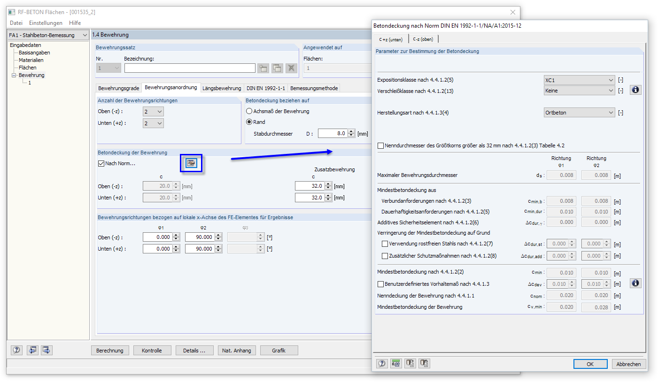
Task: Click the copy reinforcement set icon
Action: tap(278, 68)
